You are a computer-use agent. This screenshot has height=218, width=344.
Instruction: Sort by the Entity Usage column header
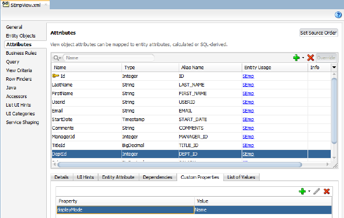(x=275, y=67)
